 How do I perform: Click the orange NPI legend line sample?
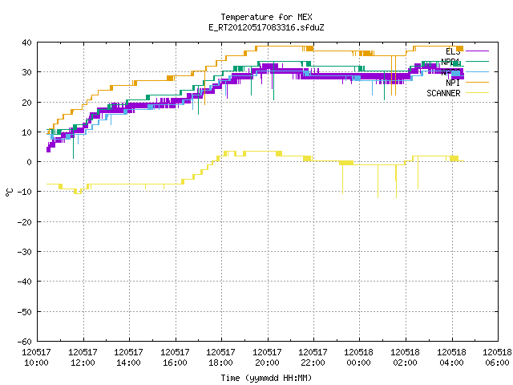[477, 83]
